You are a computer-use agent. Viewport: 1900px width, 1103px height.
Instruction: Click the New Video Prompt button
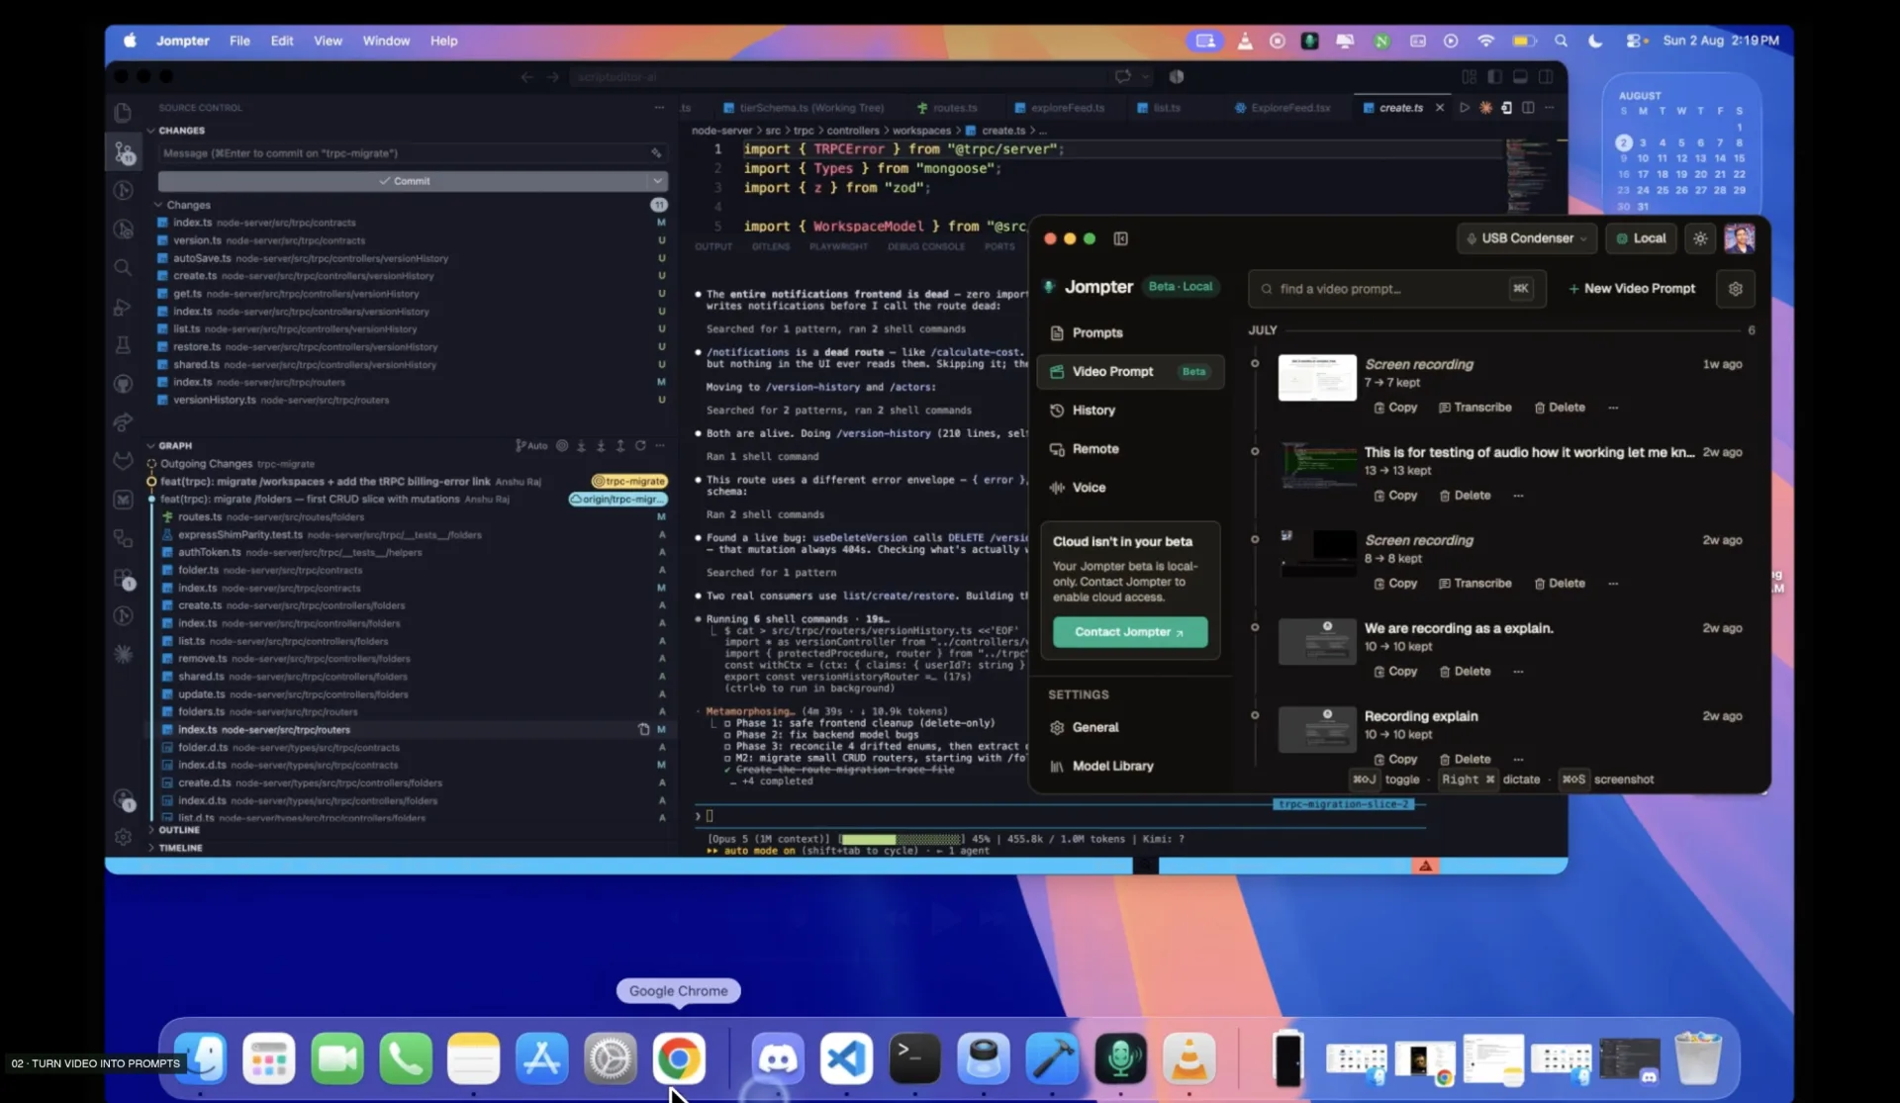pos(1632,289)
